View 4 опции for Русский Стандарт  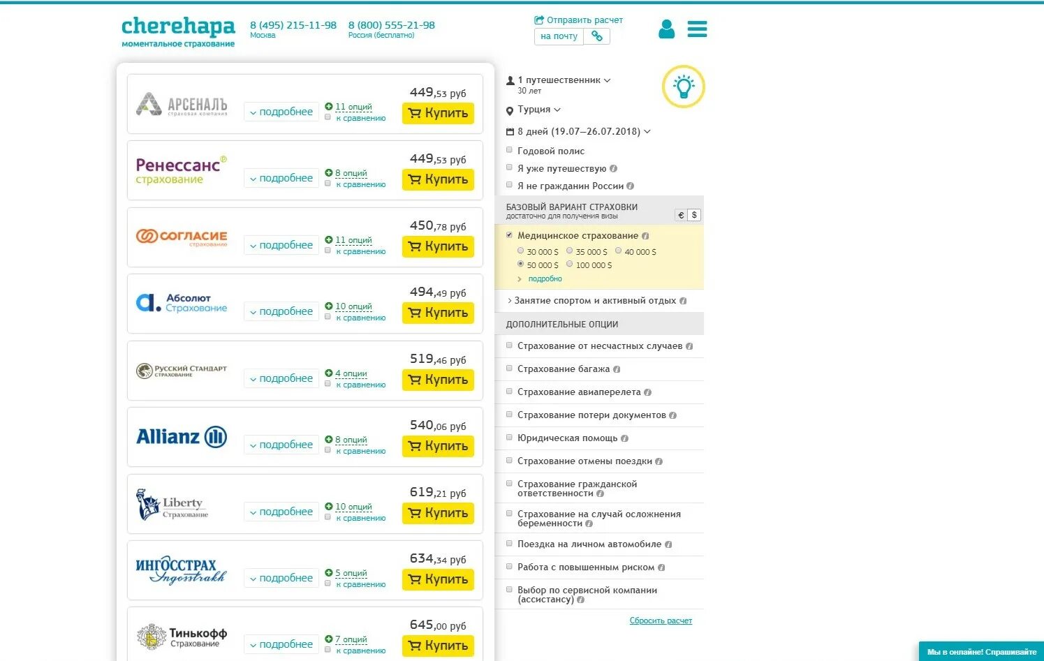pos(351,373)
